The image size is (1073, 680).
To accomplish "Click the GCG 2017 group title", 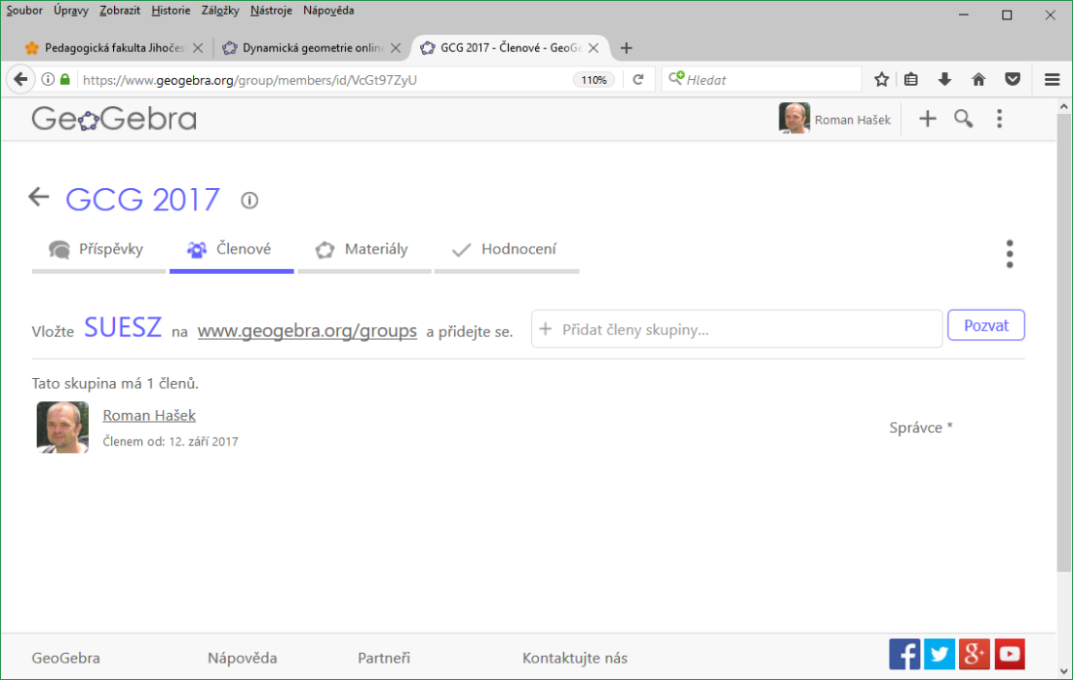I will point(142,200).
